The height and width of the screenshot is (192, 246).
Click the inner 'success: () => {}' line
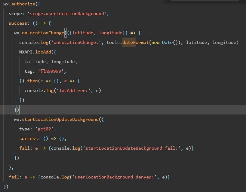[43, 139]
